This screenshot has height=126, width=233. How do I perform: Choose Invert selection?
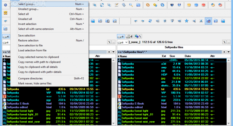coord(50,24)
